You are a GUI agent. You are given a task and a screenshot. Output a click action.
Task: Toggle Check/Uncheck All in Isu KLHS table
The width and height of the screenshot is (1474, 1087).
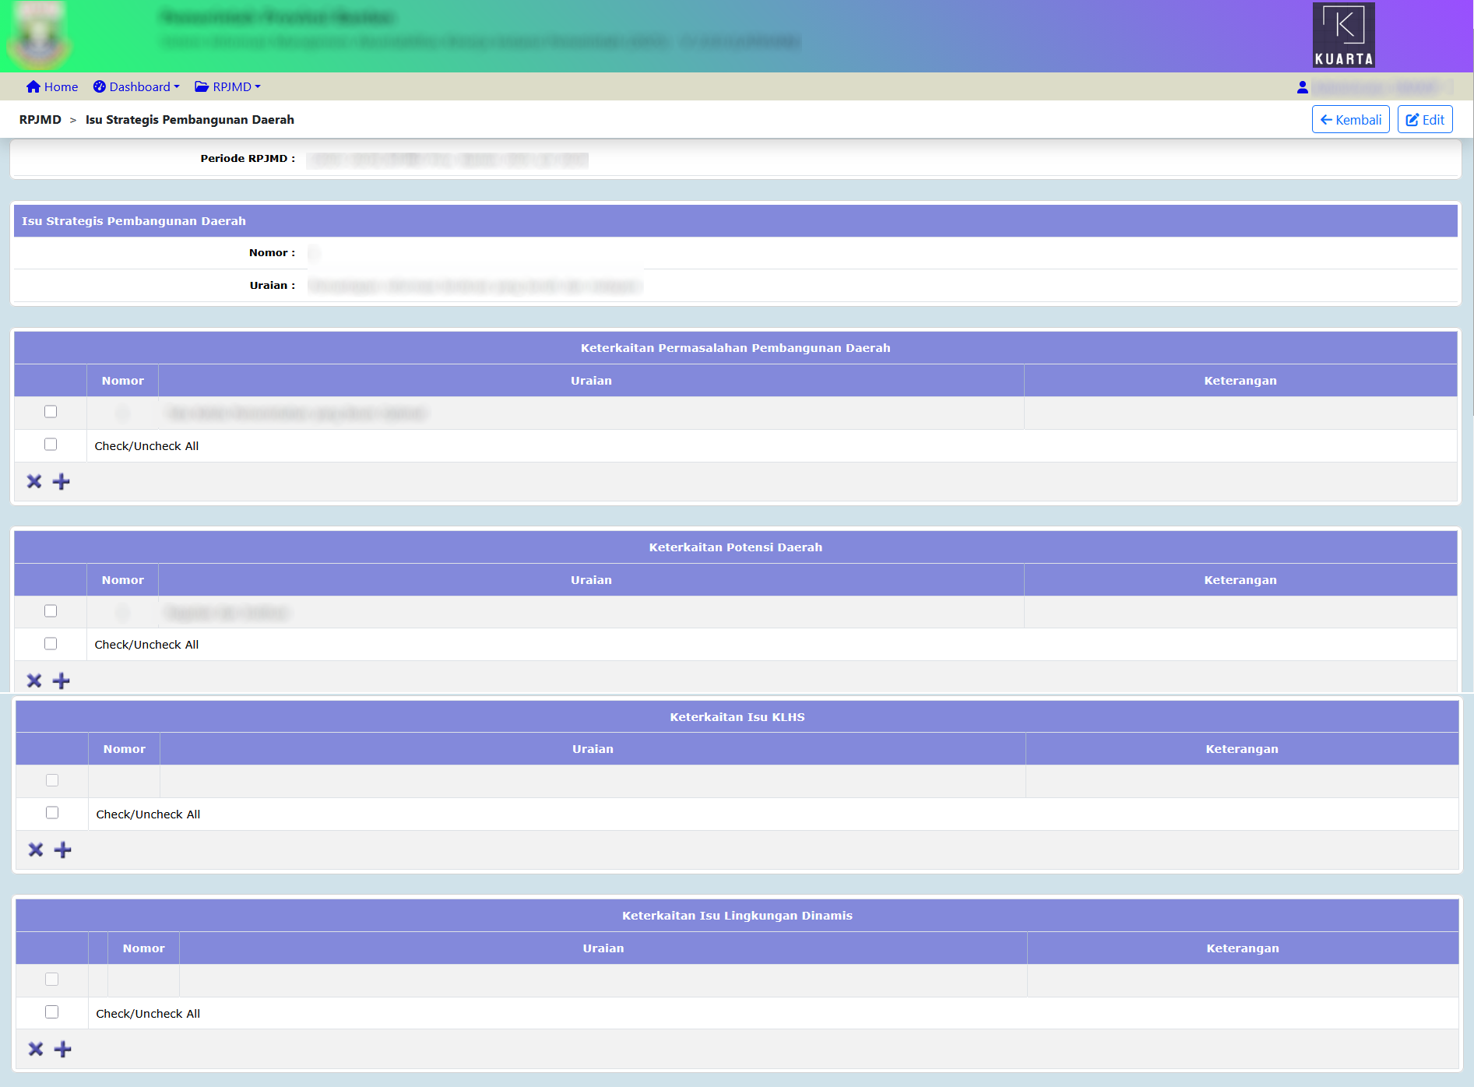[x=52, y=813]
